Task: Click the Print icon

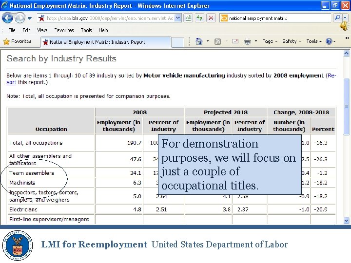Action: point(247,41)
